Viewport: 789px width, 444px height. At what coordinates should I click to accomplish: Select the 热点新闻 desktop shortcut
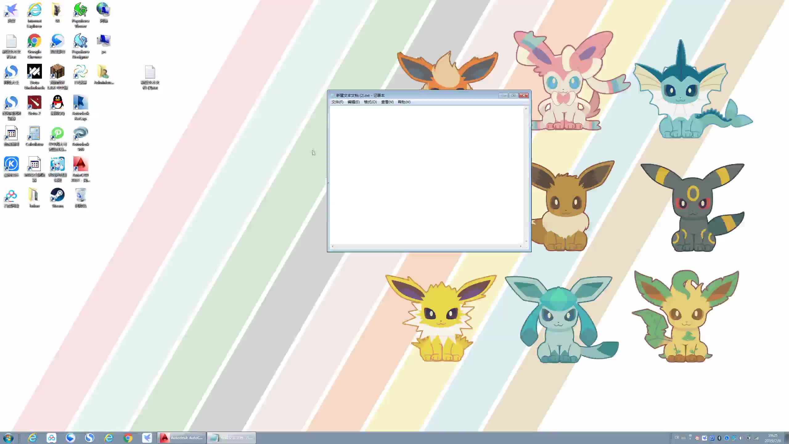11,136
